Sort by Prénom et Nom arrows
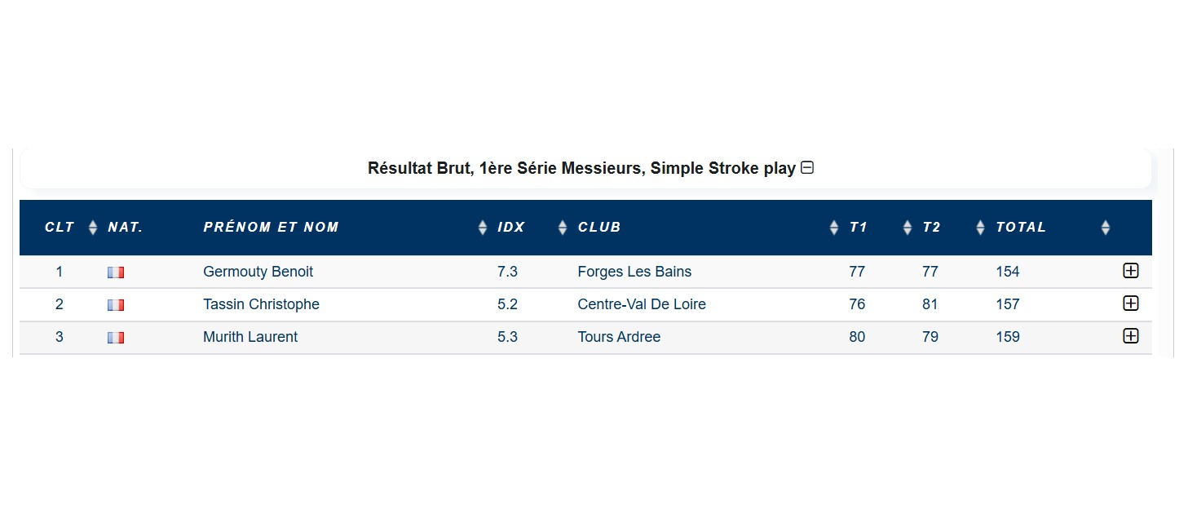The image size is (1188, 505). pos(483,228)
